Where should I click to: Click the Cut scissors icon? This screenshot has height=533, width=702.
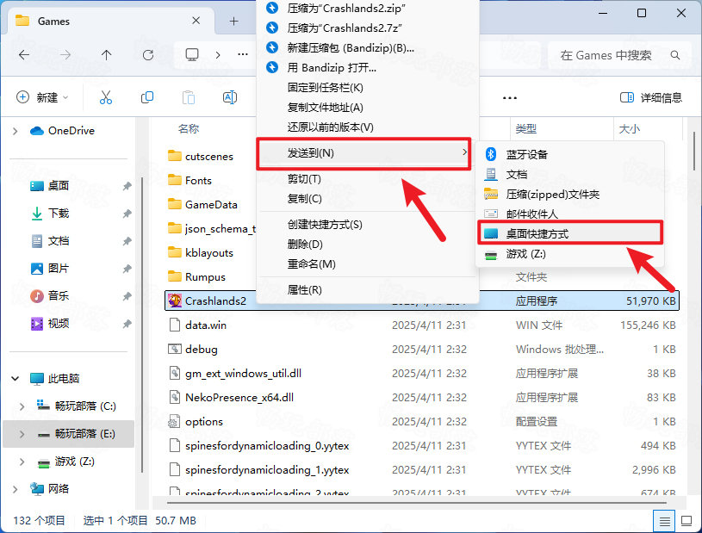click(106, 97)
